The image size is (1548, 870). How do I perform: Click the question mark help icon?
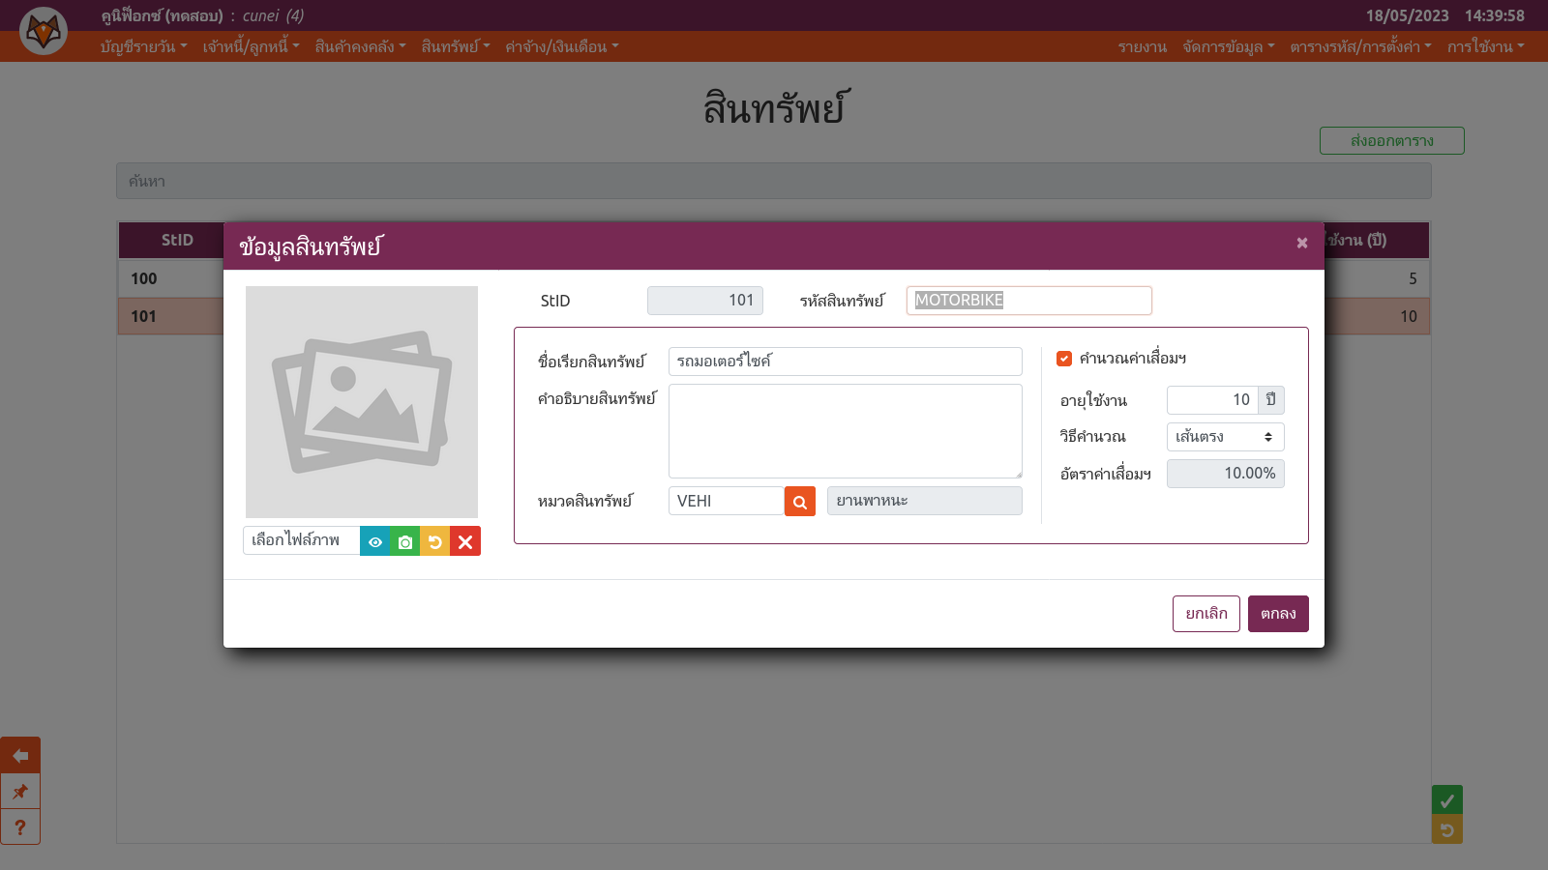(20, 827)
